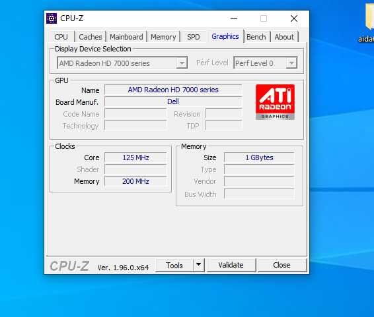Click the 'Vendor' label in Memory group
The width and height of the screenshot is (374, 317).
pyautogui.click(x=205, y=181)
